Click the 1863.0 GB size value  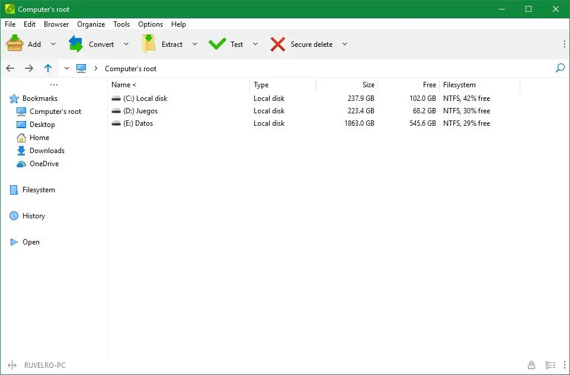point(359,123)
